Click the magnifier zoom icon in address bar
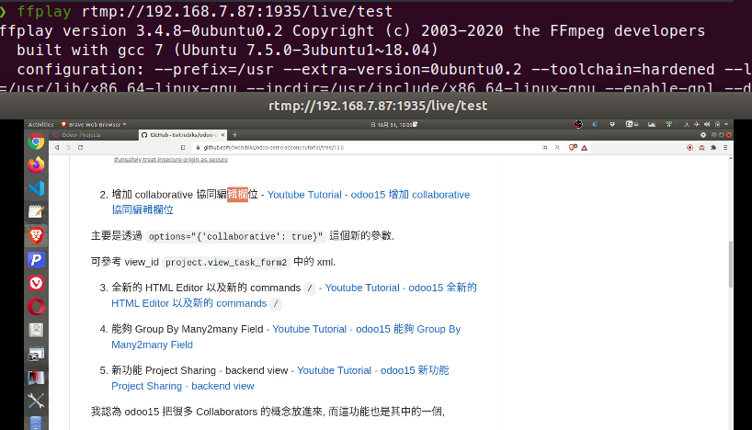The width and height of the screenshot is (752, 430). pos(557,148)
